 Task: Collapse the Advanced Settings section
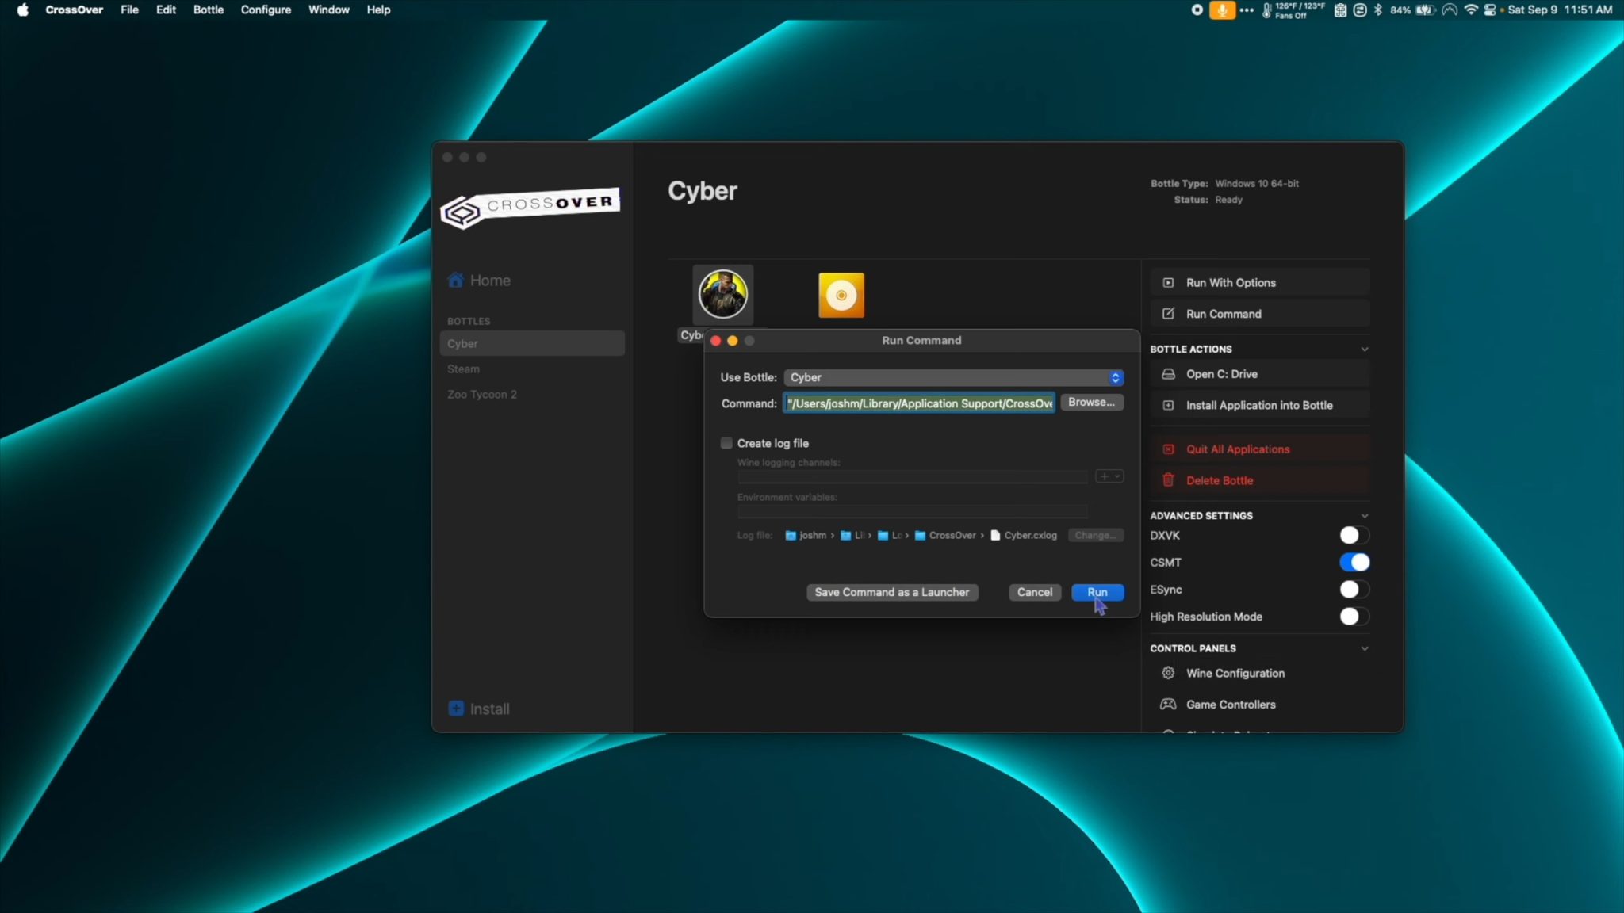1364,515
